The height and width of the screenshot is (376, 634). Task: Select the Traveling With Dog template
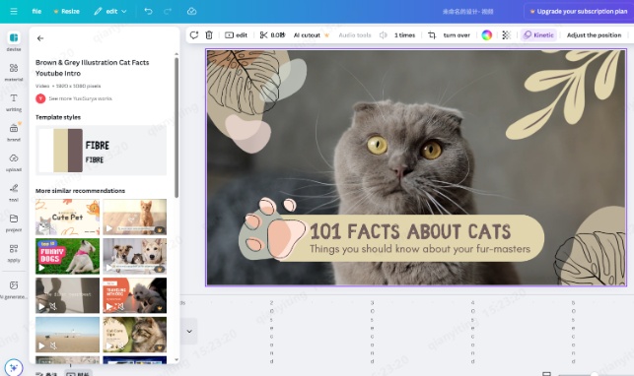135,295
